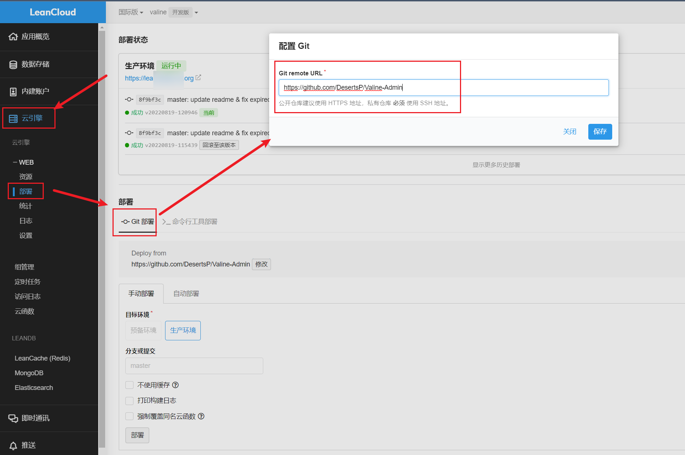Open the production environment URL link
The height and width of the screenshot is (455, 685).
tap(159, 78)
